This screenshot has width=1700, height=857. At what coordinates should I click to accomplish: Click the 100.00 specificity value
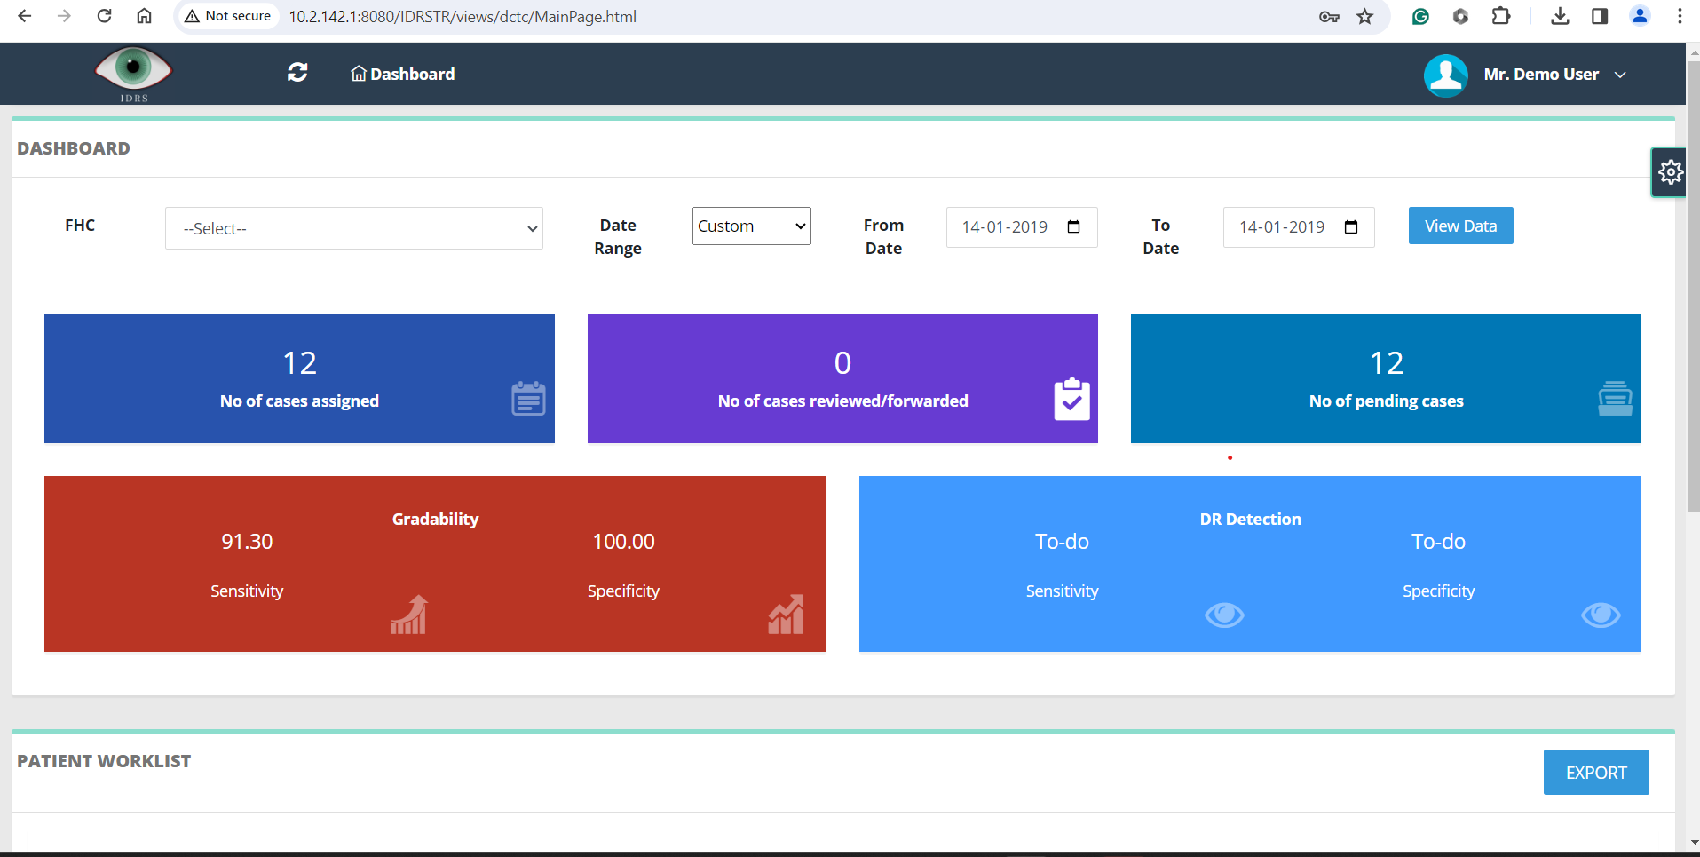pyautogui.click(x=623, y=542)
